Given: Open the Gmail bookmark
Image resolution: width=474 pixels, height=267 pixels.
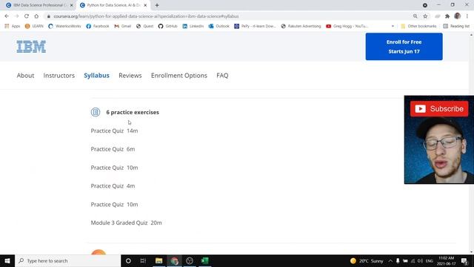Looking at the screenshot, I should coord(123,27).
